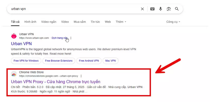
Task: Search by image using the camera lens icon
Action: [x=169, y=9]
